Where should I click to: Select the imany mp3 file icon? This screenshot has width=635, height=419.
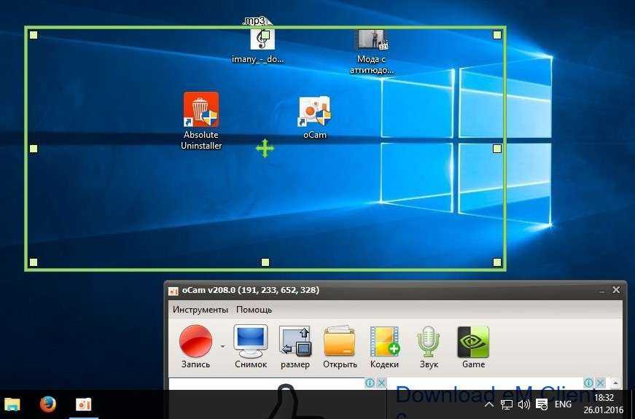click(x=259, y=41)
